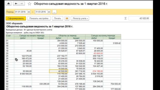Select cell 8 504 163,85 ending debit
Viewport: 160px width, 90px height.
(x=94, y=74)
